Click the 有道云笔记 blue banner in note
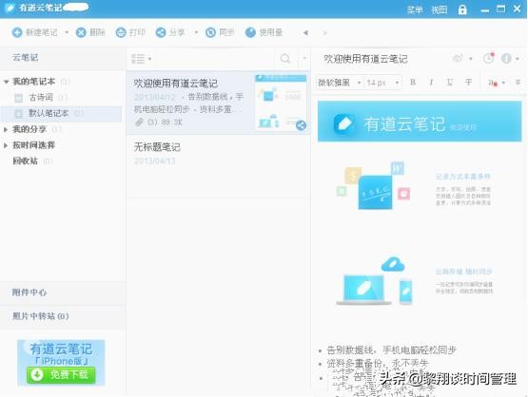 (x=420, y=122)
